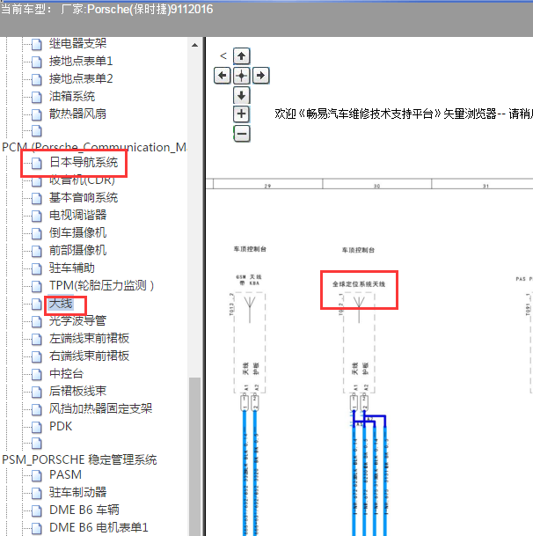Click GSM 天线 antenna symbol in diagram
533x536 pixels.
point(250,309)
